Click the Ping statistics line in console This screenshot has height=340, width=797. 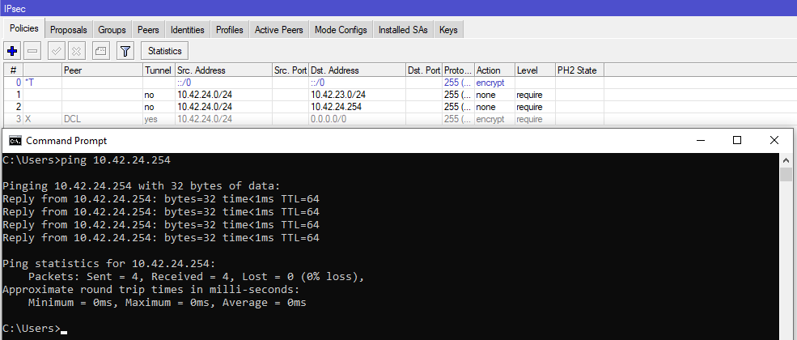click(x=109, y=264)
